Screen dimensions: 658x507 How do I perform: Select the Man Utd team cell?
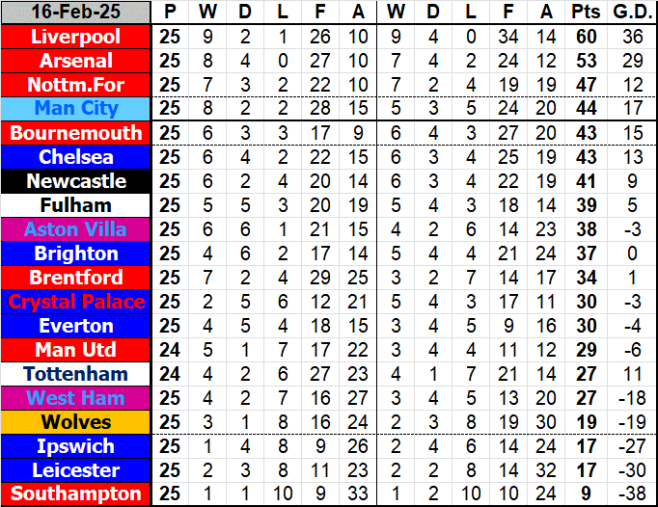76,350
